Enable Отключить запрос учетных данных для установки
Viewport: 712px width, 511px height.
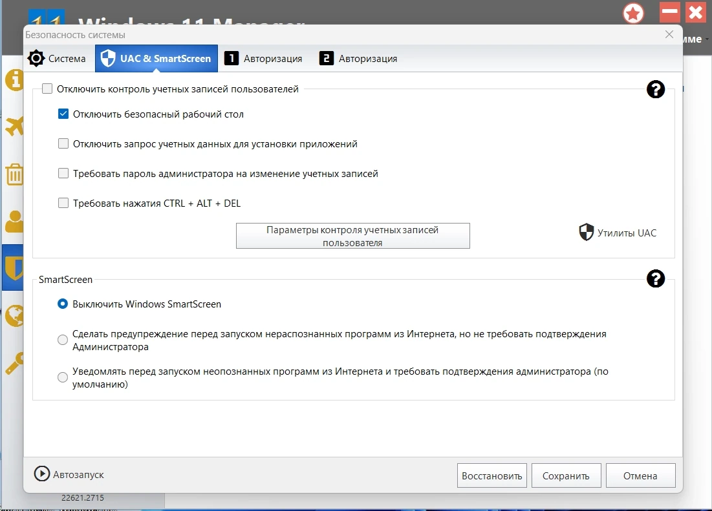(63, 143)
